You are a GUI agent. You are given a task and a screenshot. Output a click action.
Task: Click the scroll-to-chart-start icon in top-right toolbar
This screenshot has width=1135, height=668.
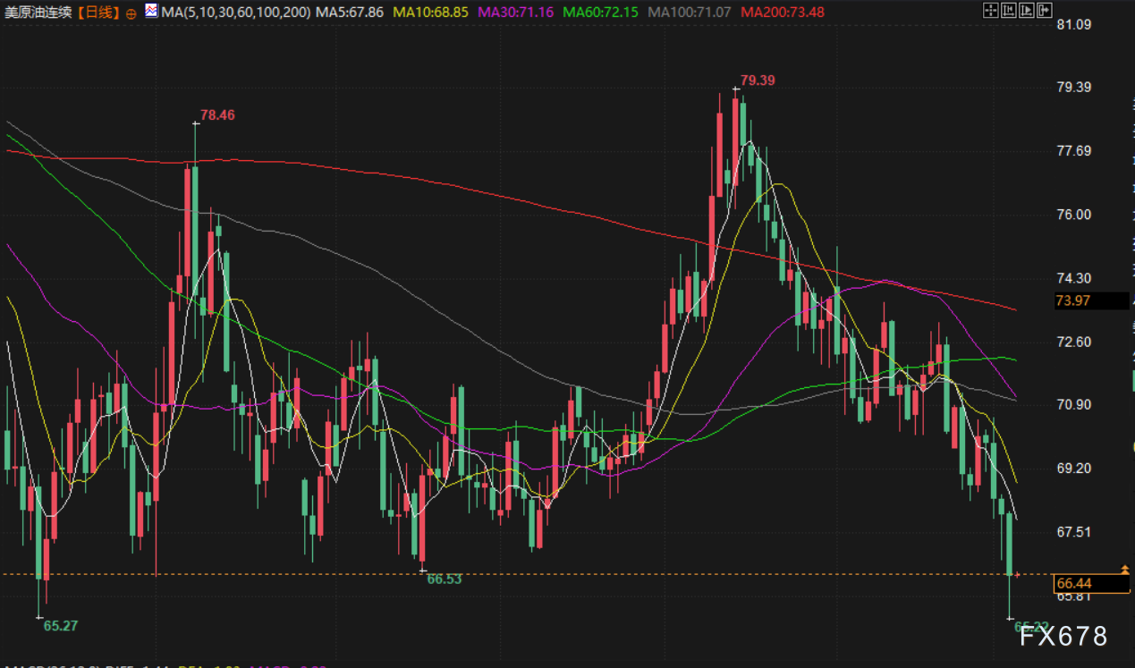(x=1008, y=12)
